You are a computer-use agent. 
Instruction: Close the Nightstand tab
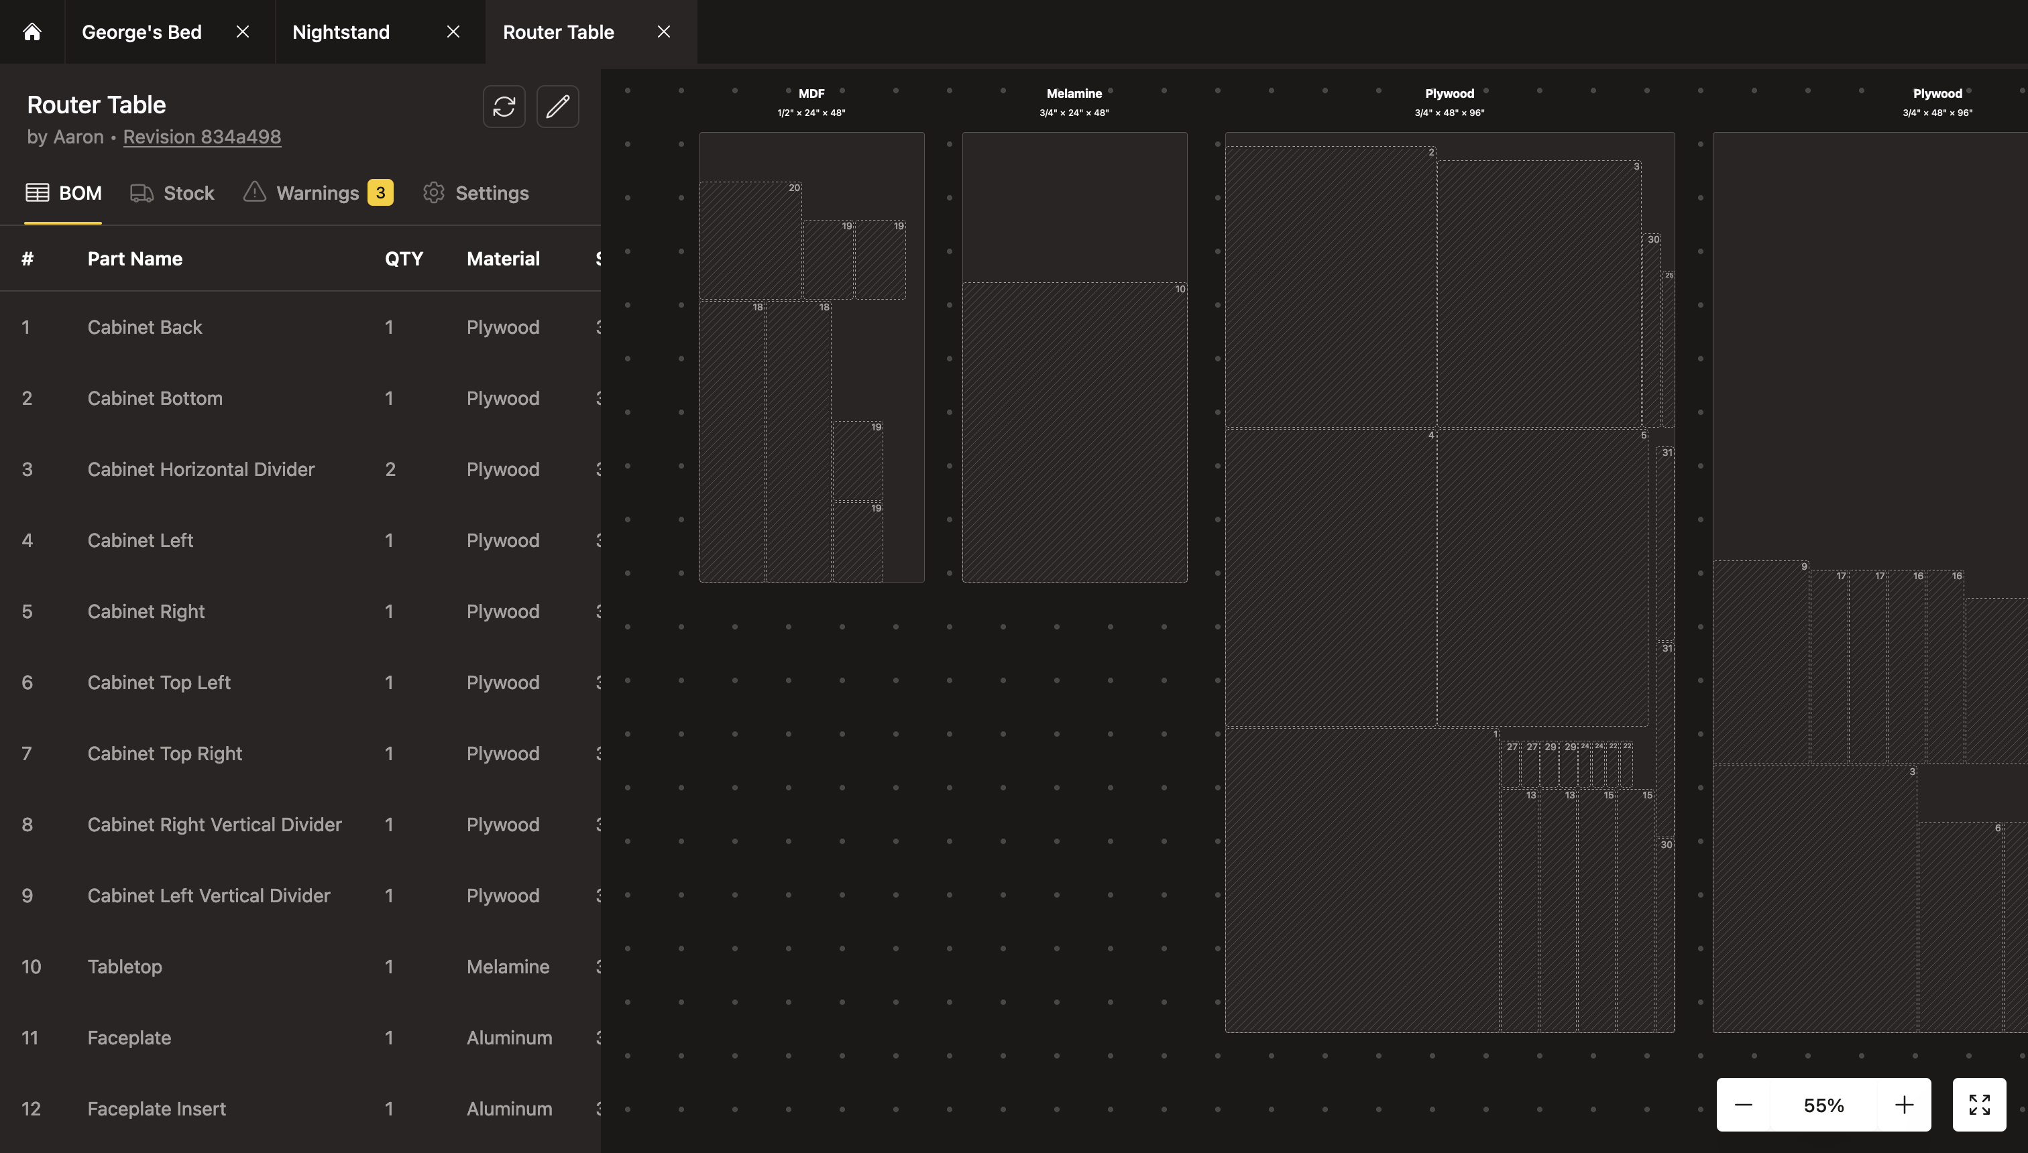(453, 32)
